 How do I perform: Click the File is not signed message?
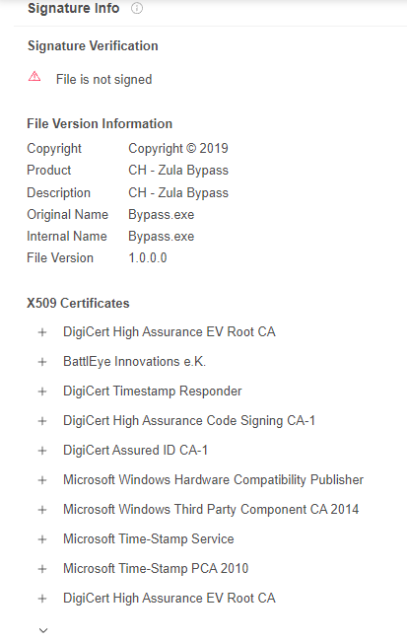[x=103, y=79]
